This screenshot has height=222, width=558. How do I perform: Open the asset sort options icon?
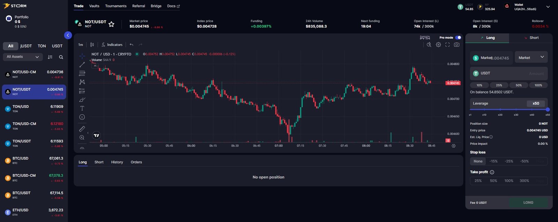tap(50, 57)
